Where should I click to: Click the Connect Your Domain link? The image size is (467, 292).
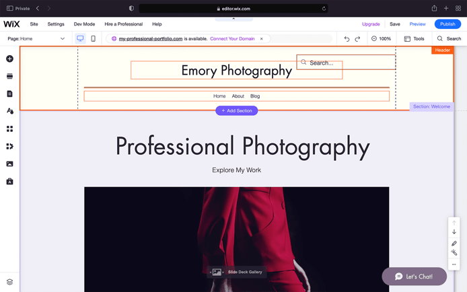point(232,39)
